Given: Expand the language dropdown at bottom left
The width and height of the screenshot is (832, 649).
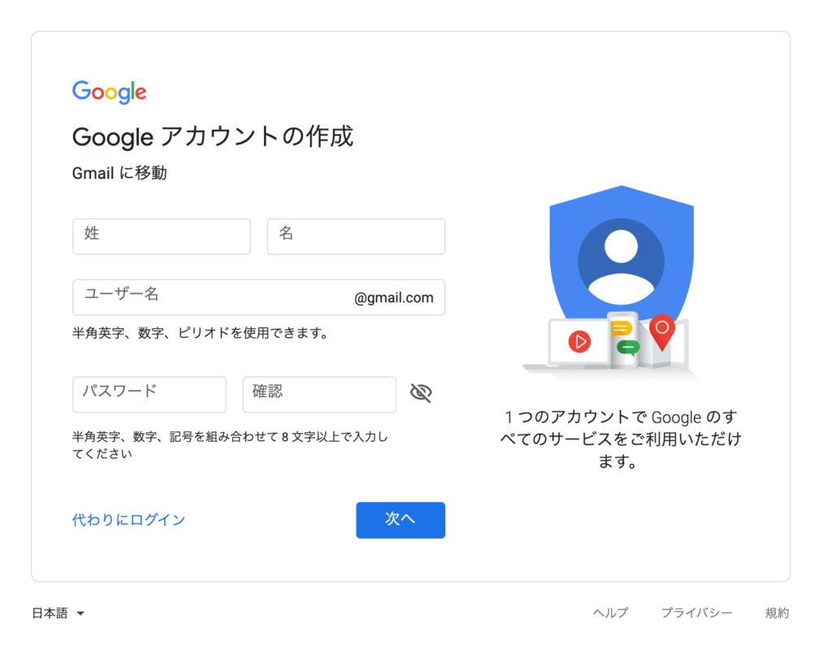Looking at the screenshot, I should click(x=58, y=613).
